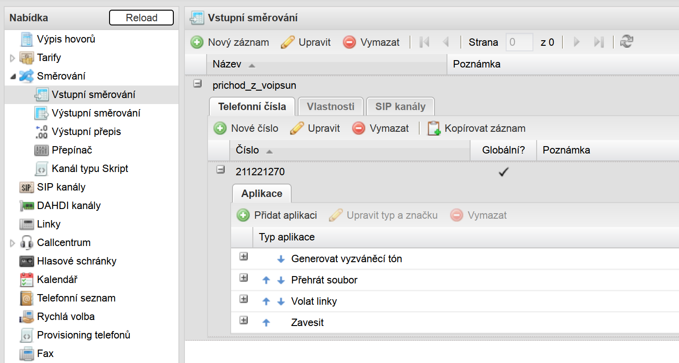This screenshot has width=679, height=363.
Task: Go to the first page
Action: [x=424, y=42]
